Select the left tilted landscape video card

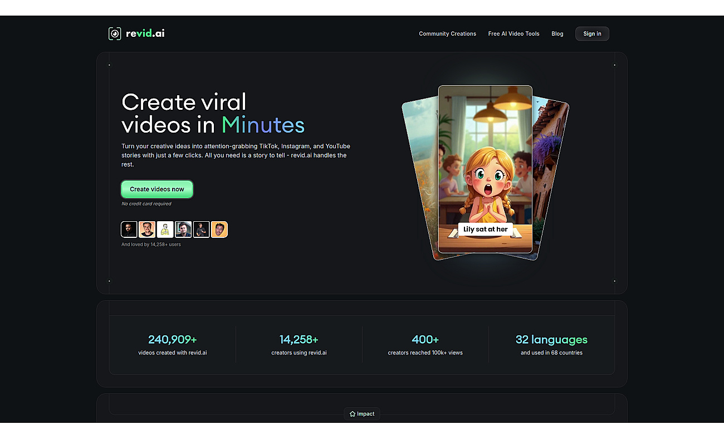point(421,175)
